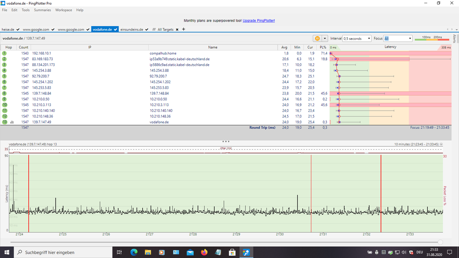Close the All Targets tab

tap(177, 29)
